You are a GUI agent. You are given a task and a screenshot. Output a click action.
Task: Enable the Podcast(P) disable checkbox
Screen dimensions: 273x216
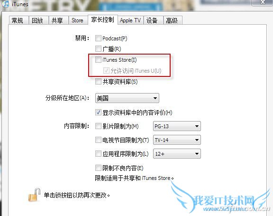98,38
